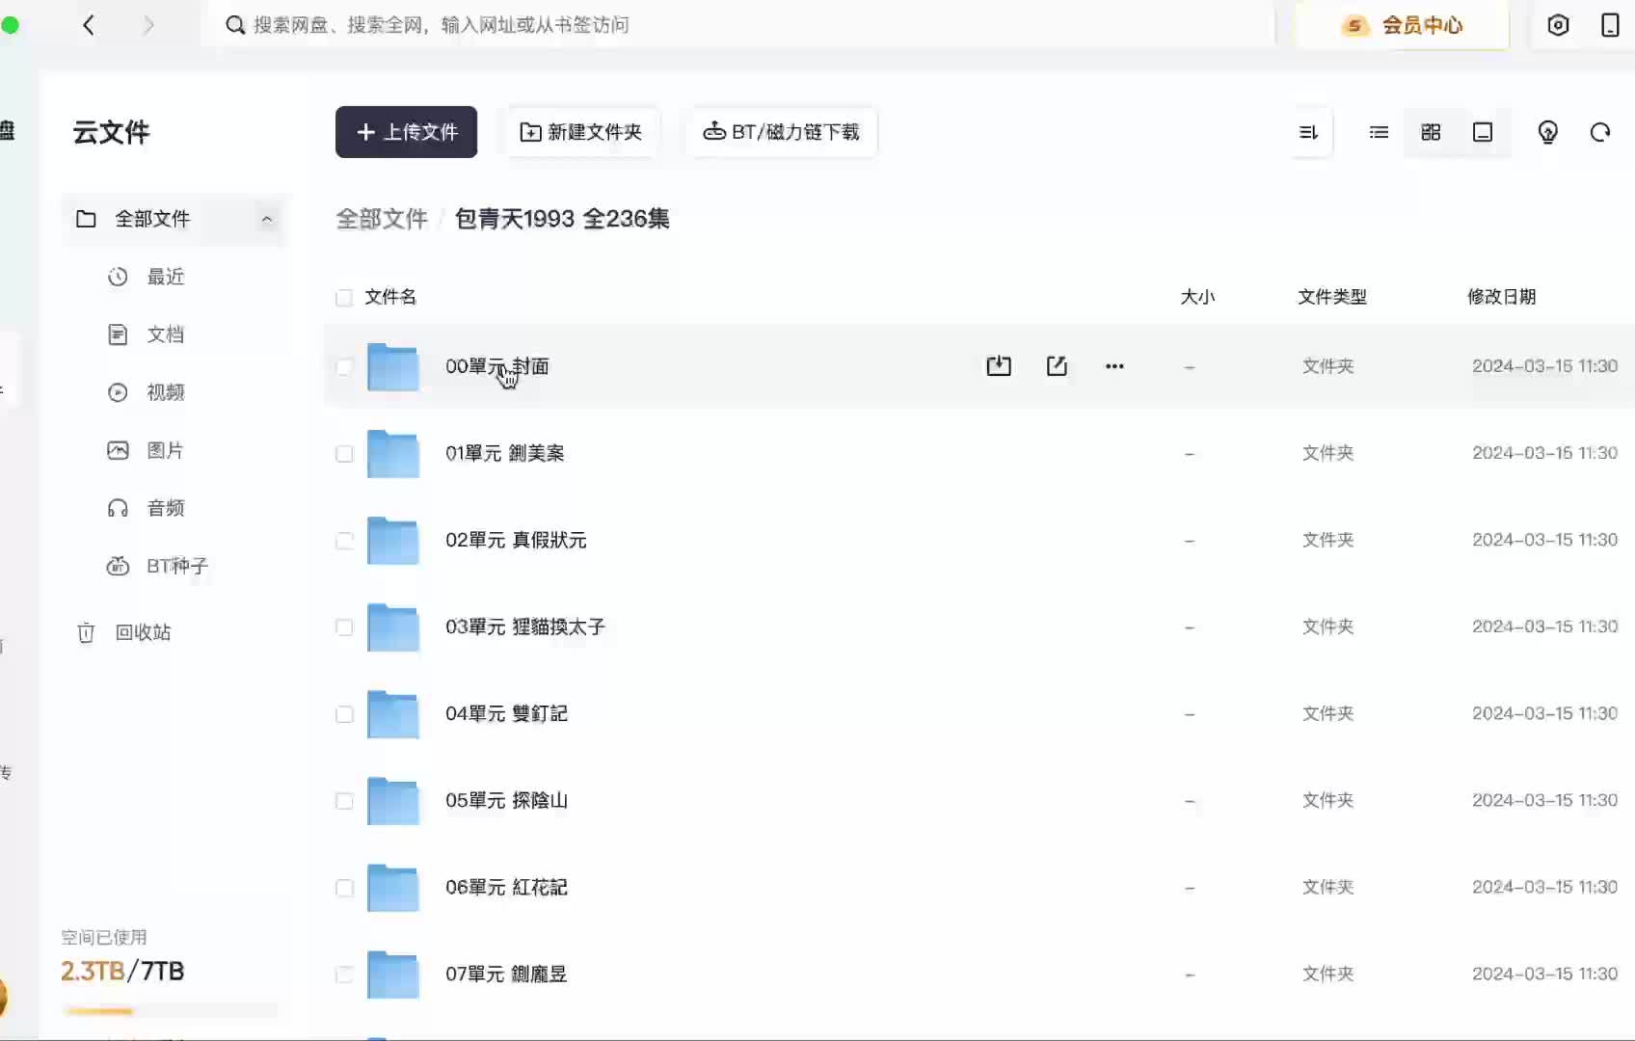
Task: Open the sort order menu icon
Action: coord(1308,132)
